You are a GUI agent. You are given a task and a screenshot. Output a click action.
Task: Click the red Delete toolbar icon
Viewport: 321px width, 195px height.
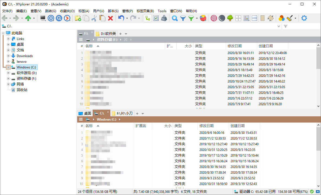tap(110, 18)
